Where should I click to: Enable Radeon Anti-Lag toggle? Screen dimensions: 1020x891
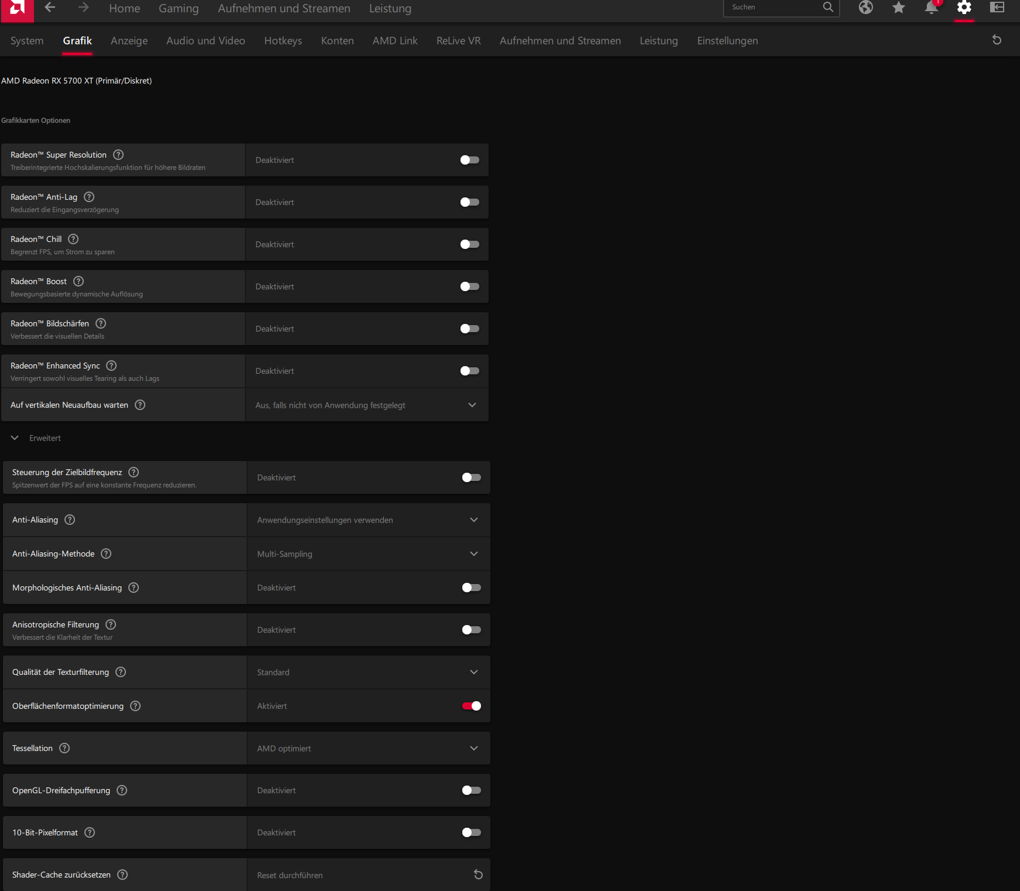click(x=470, y=202)
